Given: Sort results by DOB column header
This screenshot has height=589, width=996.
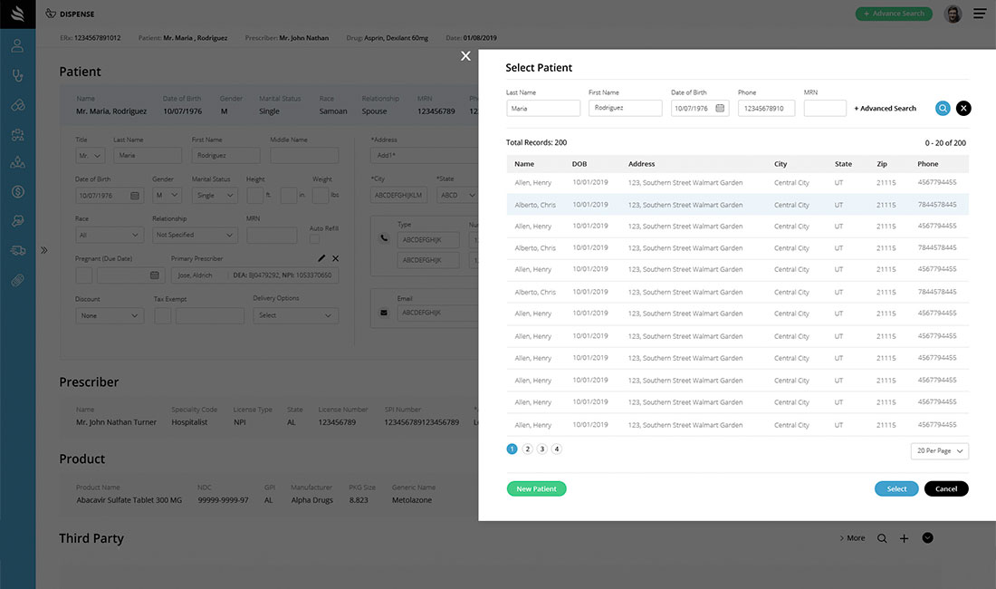Looking at the screenshot, I should (579, 164).
